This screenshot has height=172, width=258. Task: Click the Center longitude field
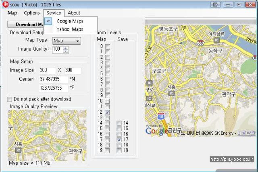(53, 88)
